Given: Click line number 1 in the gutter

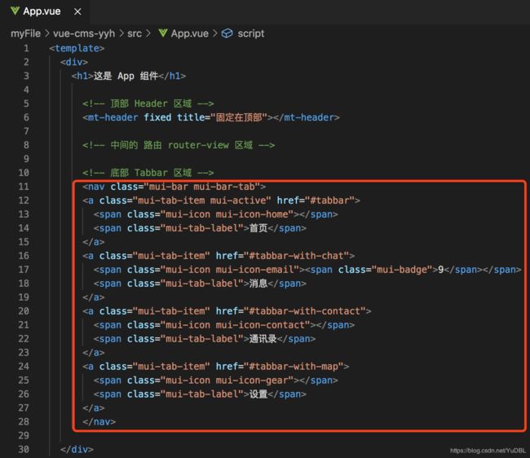Looking at the screenshot, I should (26, 48).
